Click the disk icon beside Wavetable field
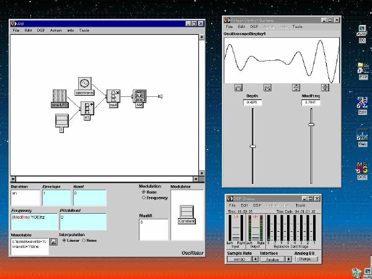Screen dimensions: 372x279 point(53,242)
